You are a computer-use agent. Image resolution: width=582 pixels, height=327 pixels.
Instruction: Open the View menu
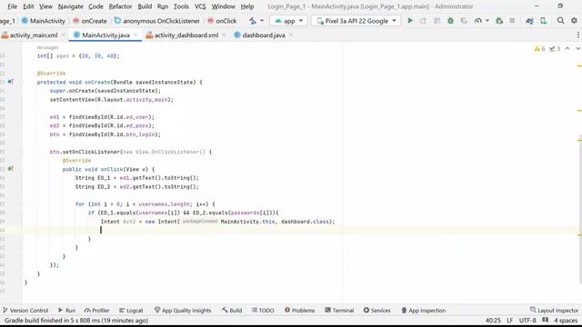tap(45, 6)
